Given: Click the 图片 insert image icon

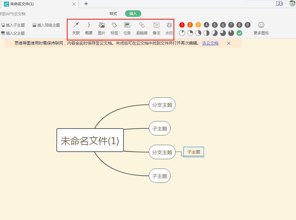Looking at the screenshot, I should click(102, 28).
